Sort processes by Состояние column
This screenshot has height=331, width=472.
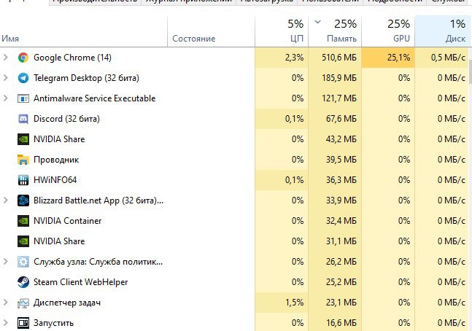pyautogui.click(x=211, y=31)
